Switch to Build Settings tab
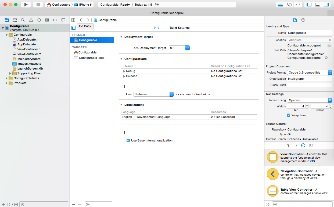The width and height of the screenshot is (334, 207). (x=179, y=28)
